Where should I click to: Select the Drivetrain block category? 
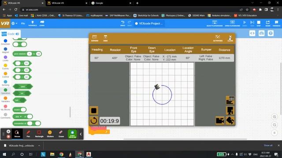click(x=5, y=42)
